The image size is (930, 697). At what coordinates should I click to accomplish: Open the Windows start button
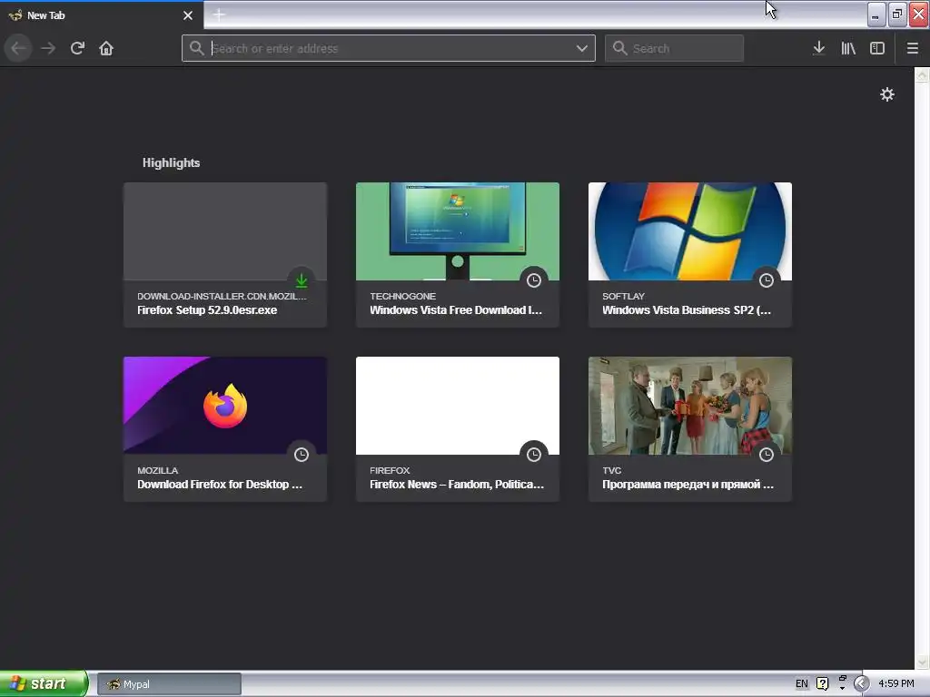[44, 683]
